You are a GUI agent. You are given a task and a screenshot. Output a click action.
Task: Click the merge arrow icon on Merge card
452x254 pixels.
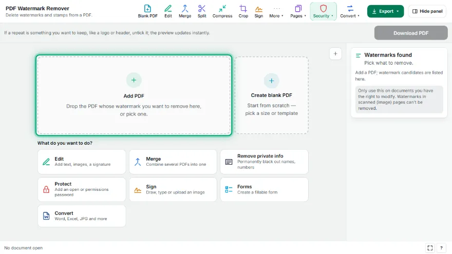coord(138,162)
